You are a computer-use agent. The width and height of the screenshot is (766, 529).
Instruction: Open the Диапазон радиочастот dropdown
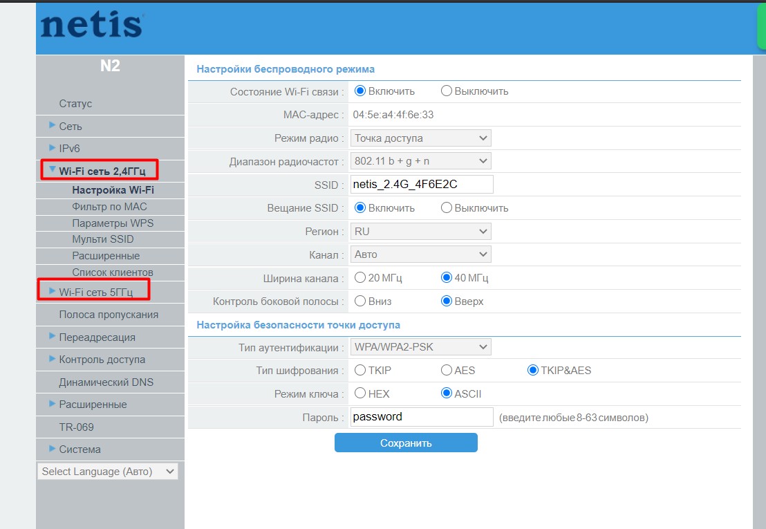(420, 160)
